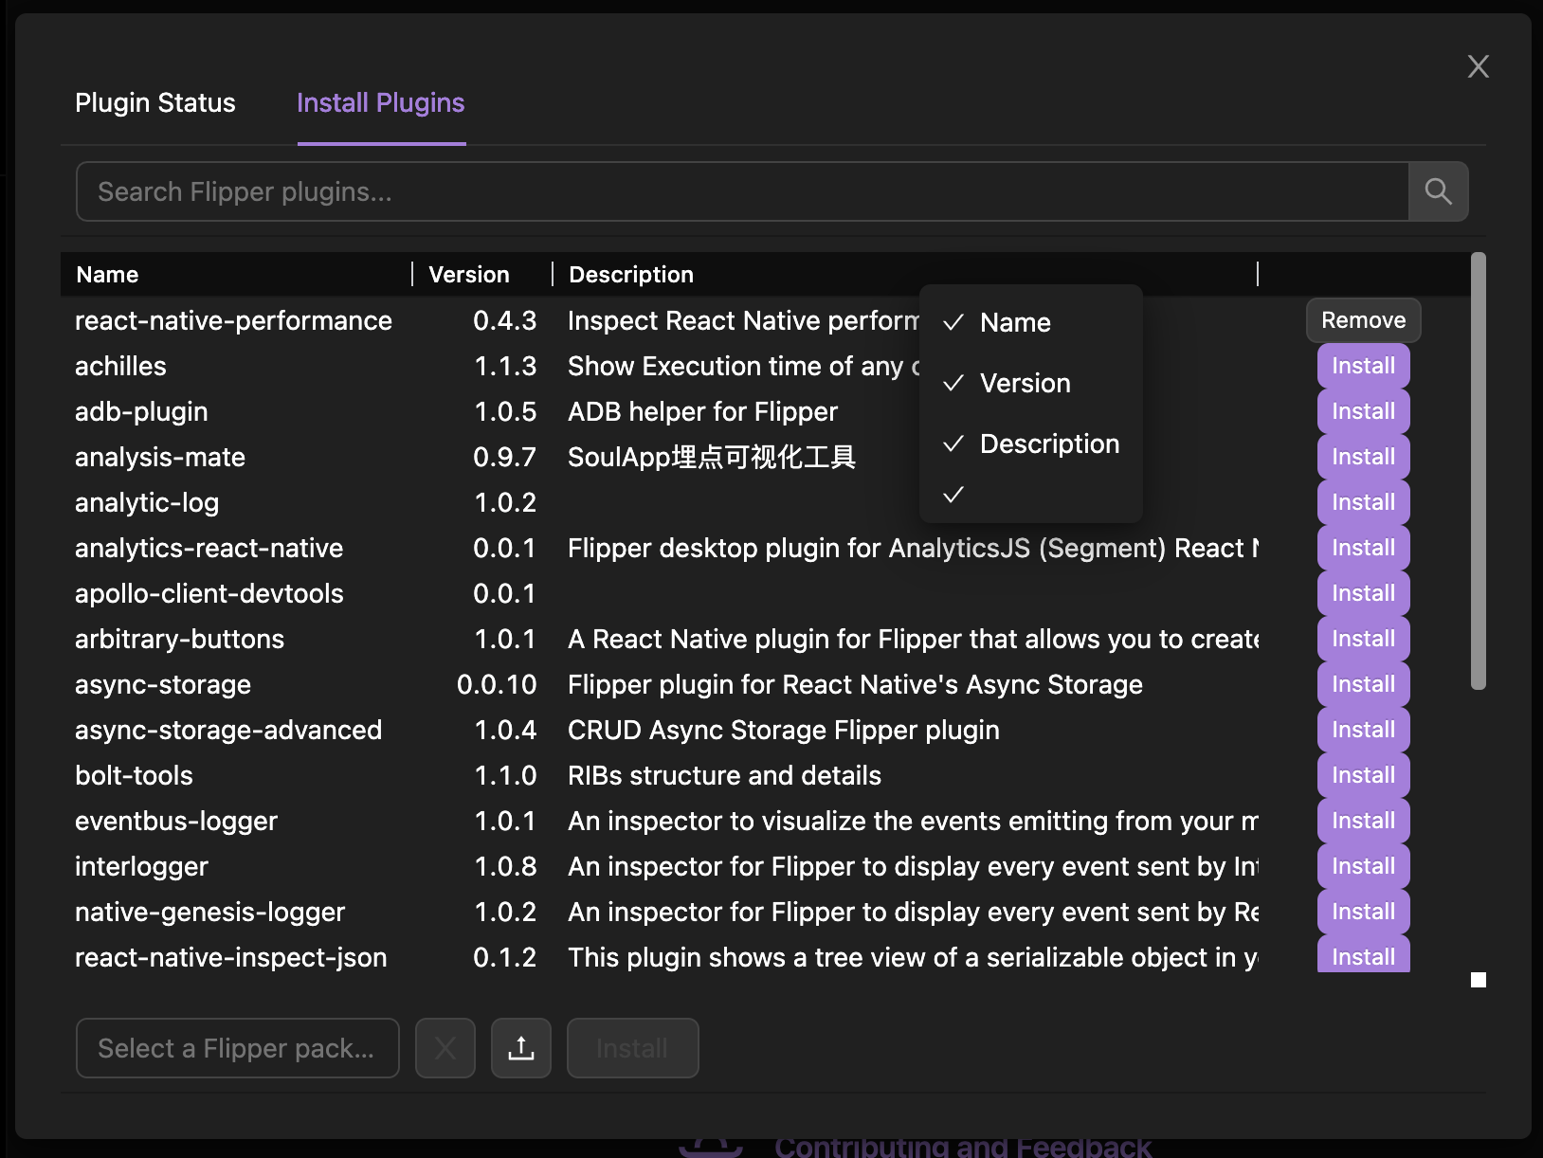The image size is (1543, 1158).
Task: Select the apollo-client-devtools plugin name
Action: (209, 593)
